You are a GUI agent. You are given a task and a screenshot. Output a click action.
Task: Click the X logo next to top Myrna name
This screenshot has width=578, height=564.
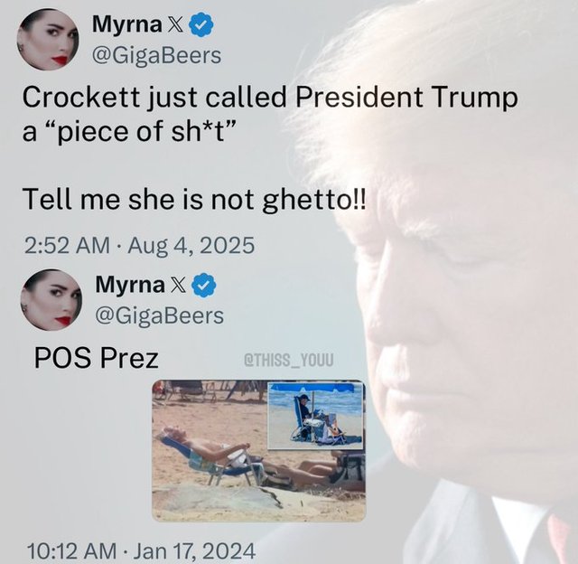pyautogui.click(x=176, y=24)
